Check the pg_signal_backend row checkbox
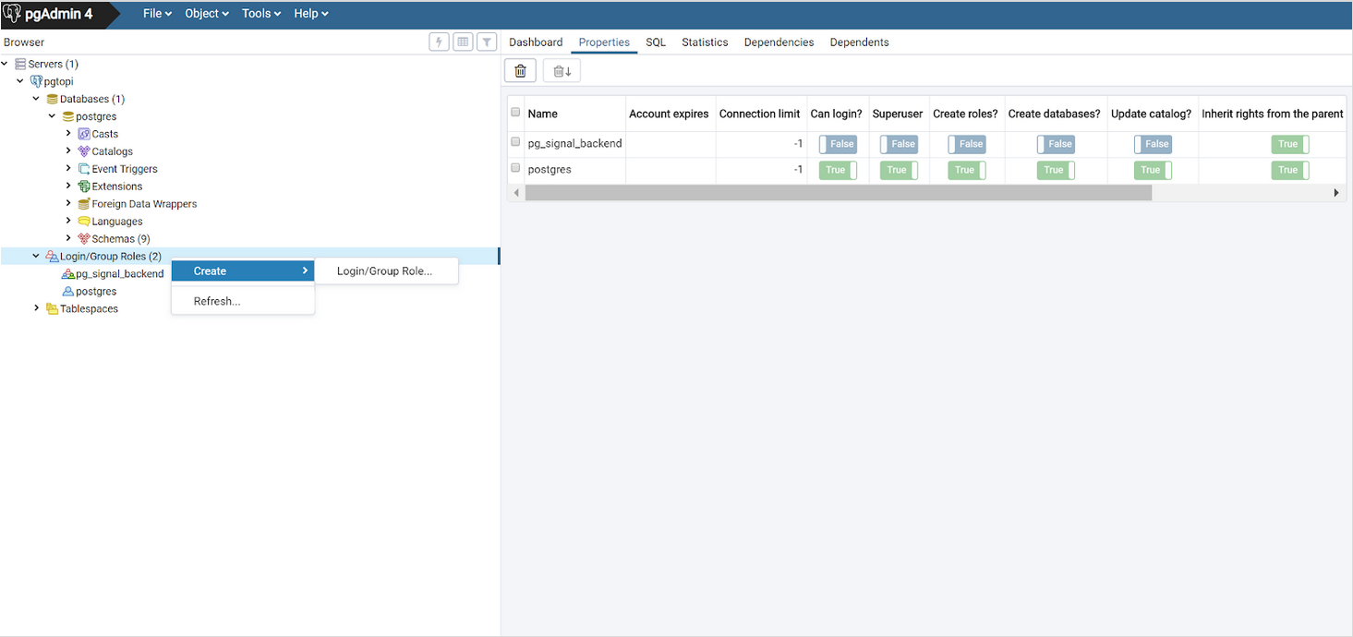This screenshot has height=637, width=1353. [515, 142]
